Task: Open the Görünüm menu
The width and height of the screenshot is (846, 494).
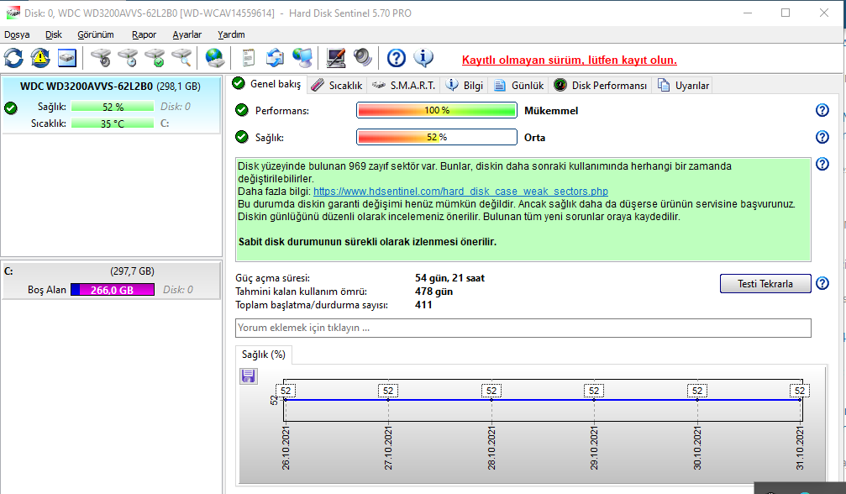Action: click(96, 34)
